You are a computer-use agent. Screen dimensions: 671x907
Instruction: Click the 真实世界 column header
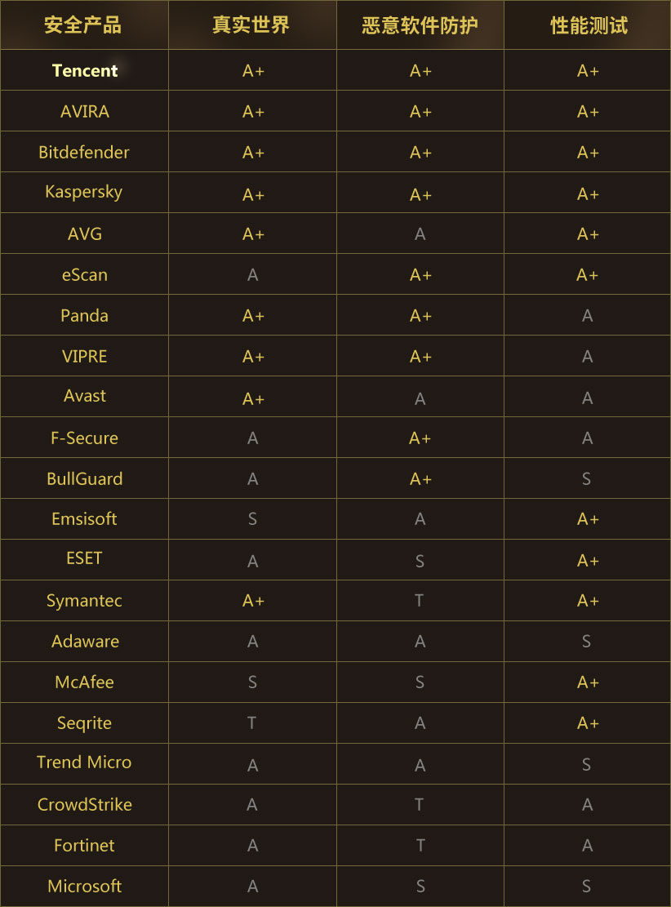pyautogui.click(x=251, y=24)
